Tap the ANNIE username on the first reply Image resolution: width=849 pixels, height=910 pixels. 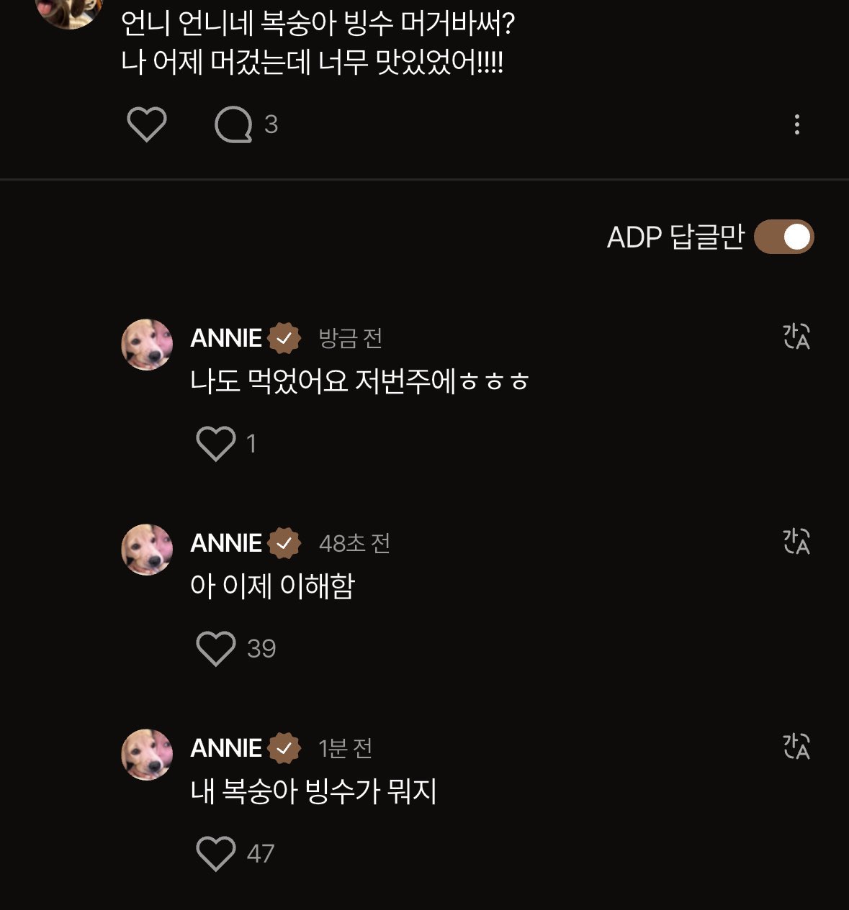226,338
